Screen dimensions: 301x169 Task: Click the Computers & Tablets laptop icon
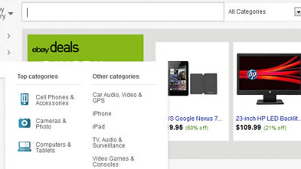coord(24,147)
